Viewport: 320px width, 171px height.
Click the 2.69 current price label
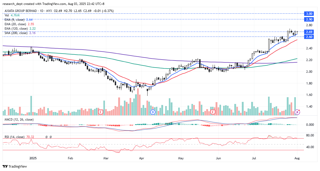coord(309,32)
